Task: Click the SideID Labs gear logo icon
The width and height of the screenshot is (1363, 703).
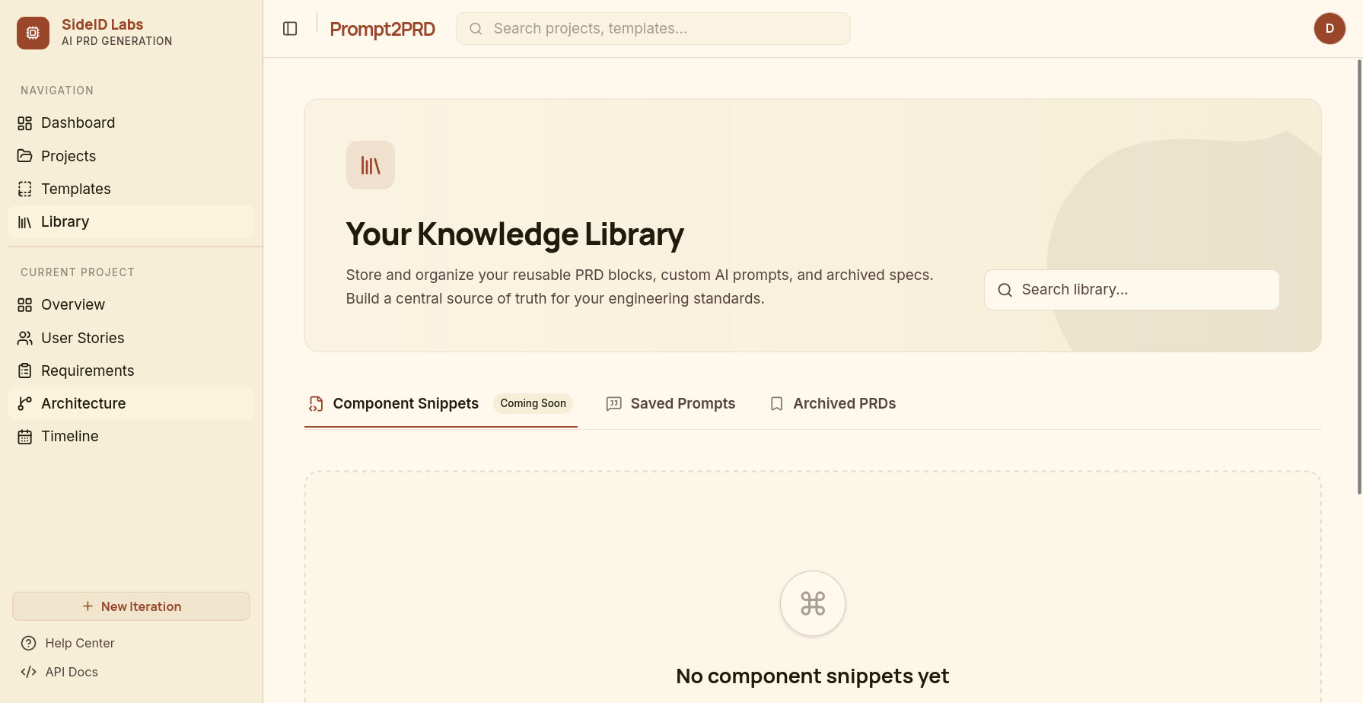Action: click(33, 33)
